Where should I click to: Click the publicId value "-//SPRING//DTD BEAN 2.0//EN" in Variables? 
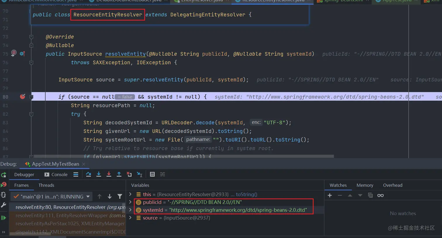[205, 202]
